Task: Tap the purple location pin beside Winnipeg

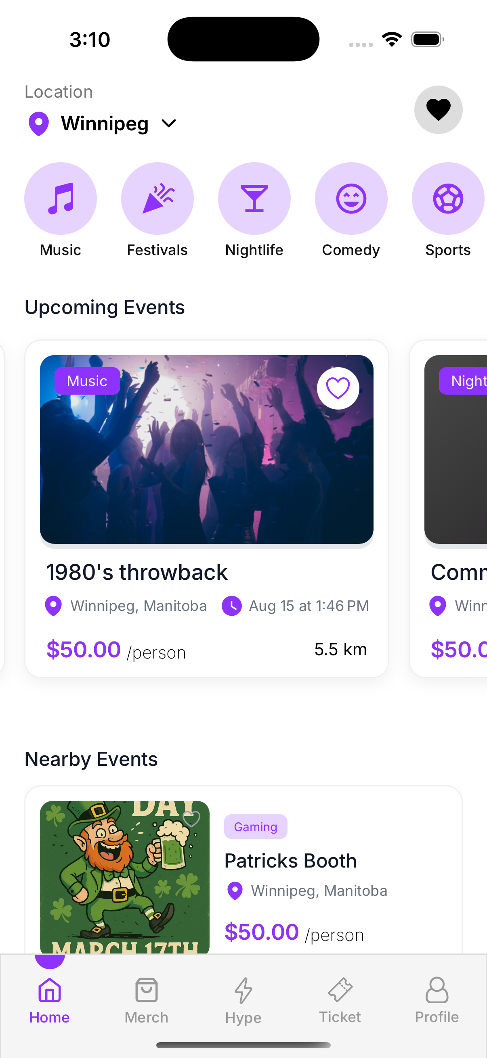Action: 39,123
